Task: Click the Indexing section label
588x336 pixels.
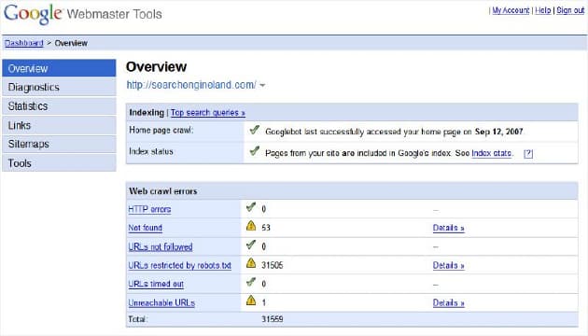Action: (x=147, y=113)
